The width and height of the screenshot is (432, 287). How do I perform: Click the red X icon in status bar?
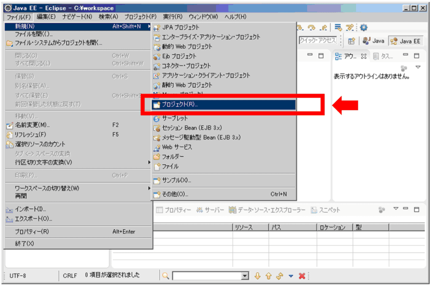302,276
